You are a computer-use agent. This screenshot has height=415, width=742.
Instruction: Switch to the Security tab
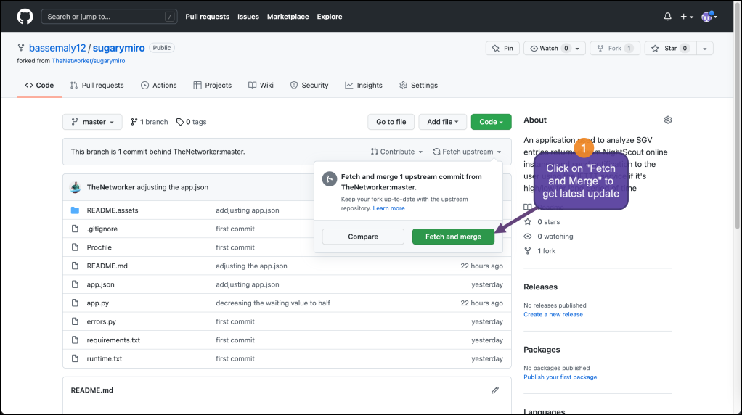309,85
